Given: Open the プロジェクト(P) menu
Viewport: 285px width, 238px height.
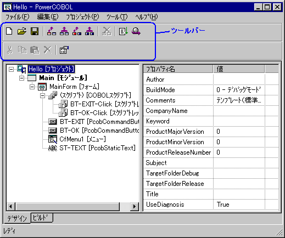Looking at the screenshot, I should coord(82,17).
